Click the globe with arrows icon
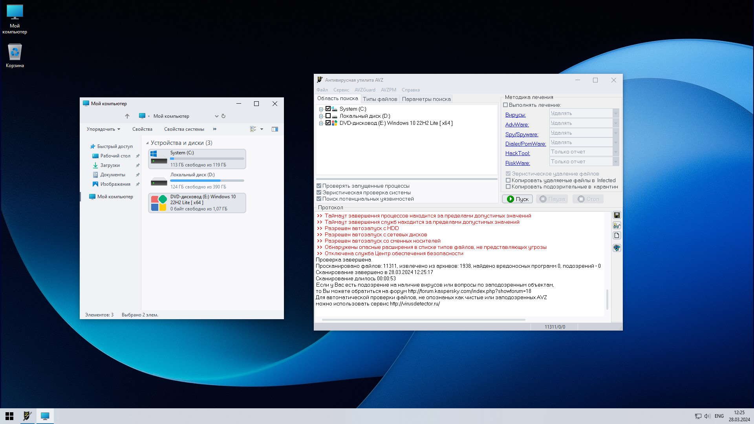754x424 pixels. pyautogui.click(x=617, y=248)
